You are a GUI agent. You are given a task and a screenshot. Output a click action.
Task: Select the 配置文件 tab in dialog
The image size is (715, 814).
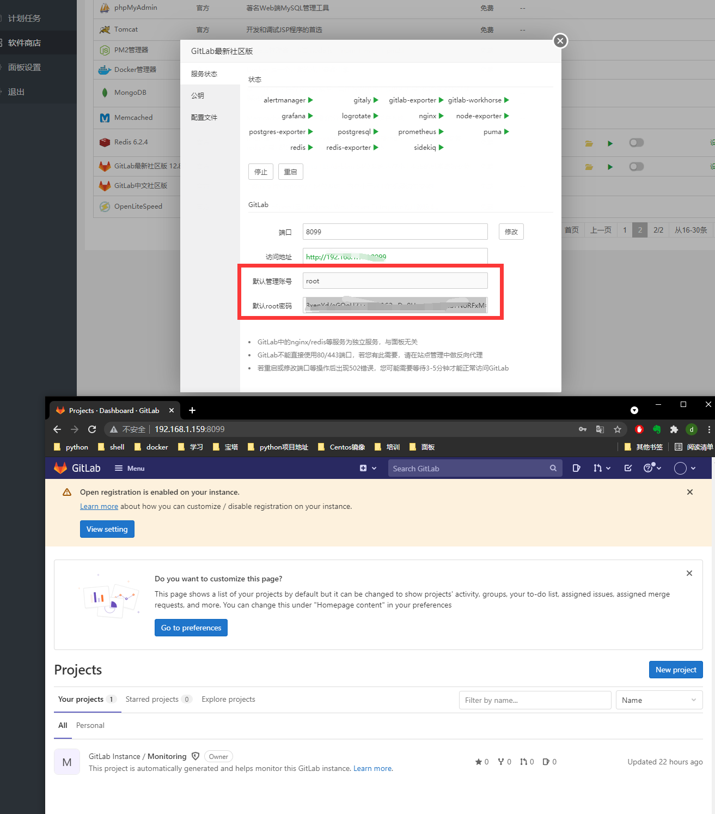(x=210, y=117)
